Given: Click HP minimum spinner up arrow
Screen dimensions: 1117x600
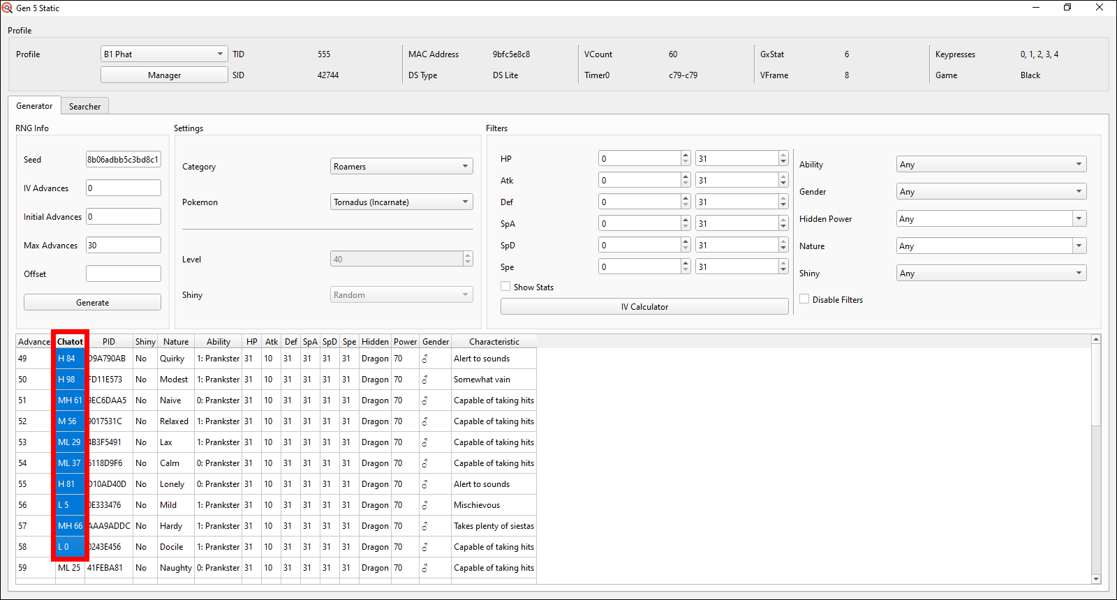Looking at the screenshot, I should point(686,155).
